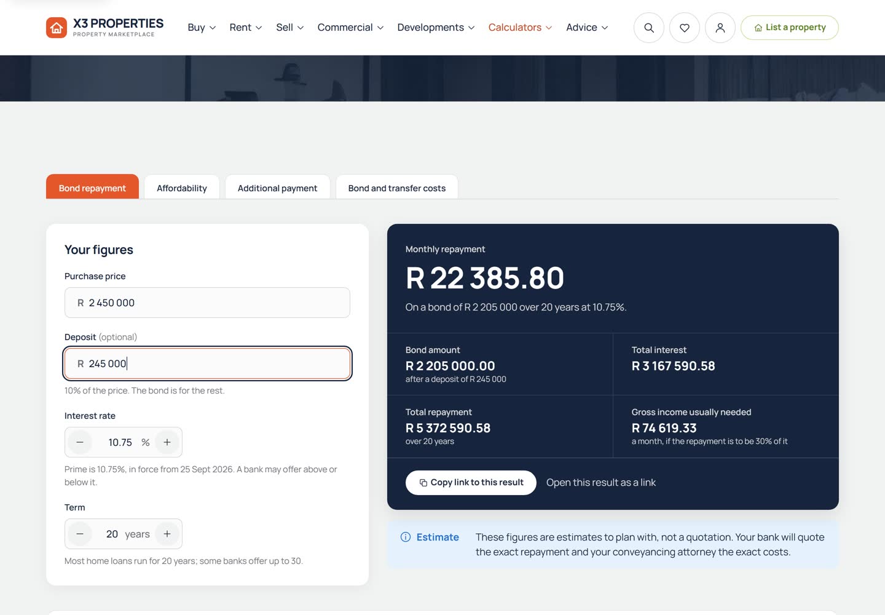Click the monthly repayment amount R 22 385.80
885x615 pixels.
(x=485, y=278)
